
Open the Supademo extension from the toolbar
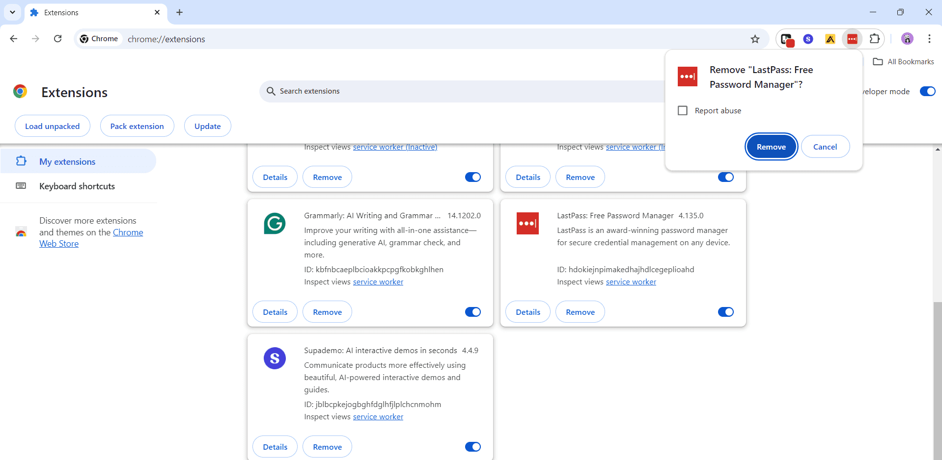coord(808,39)
